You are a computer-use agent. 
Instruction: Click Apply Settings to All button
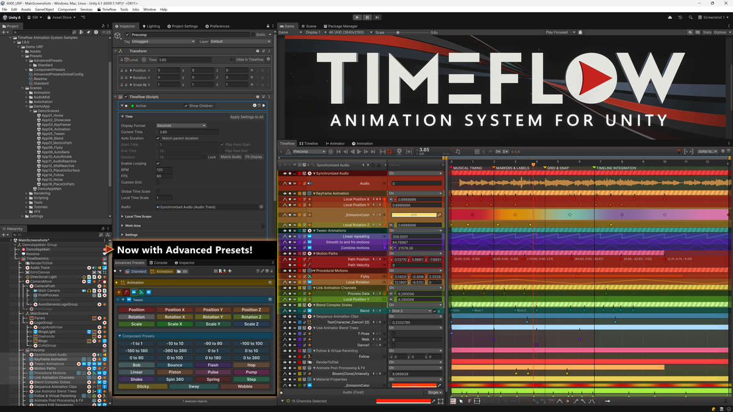(x=247, y=117)
